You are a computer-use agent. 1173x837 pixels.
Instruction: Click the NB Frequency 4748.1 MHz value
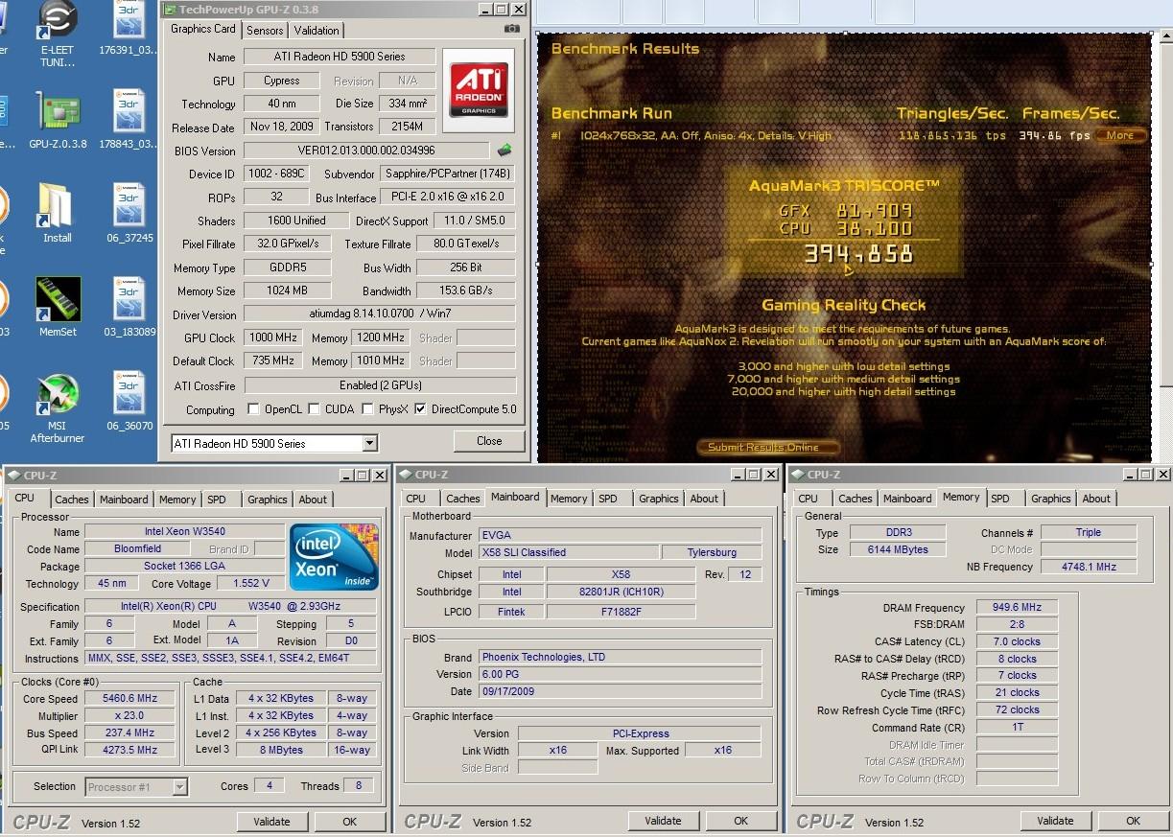[1088, 567]
